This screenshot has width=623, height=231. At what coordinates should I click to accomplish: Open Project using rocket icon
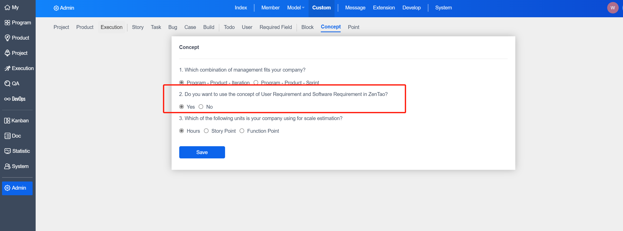point(7,53)
